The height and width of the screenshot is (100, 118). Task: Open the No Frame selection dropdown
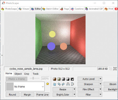[x=25, y=87]
